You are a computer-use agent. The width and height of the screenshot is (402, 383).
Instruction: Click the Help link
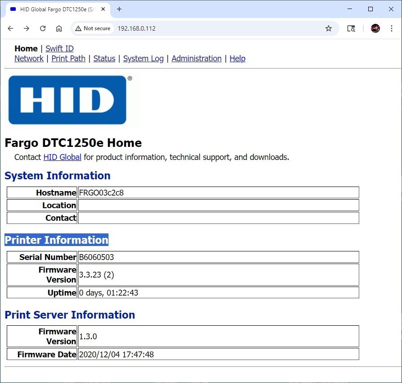tap(237, 59)
